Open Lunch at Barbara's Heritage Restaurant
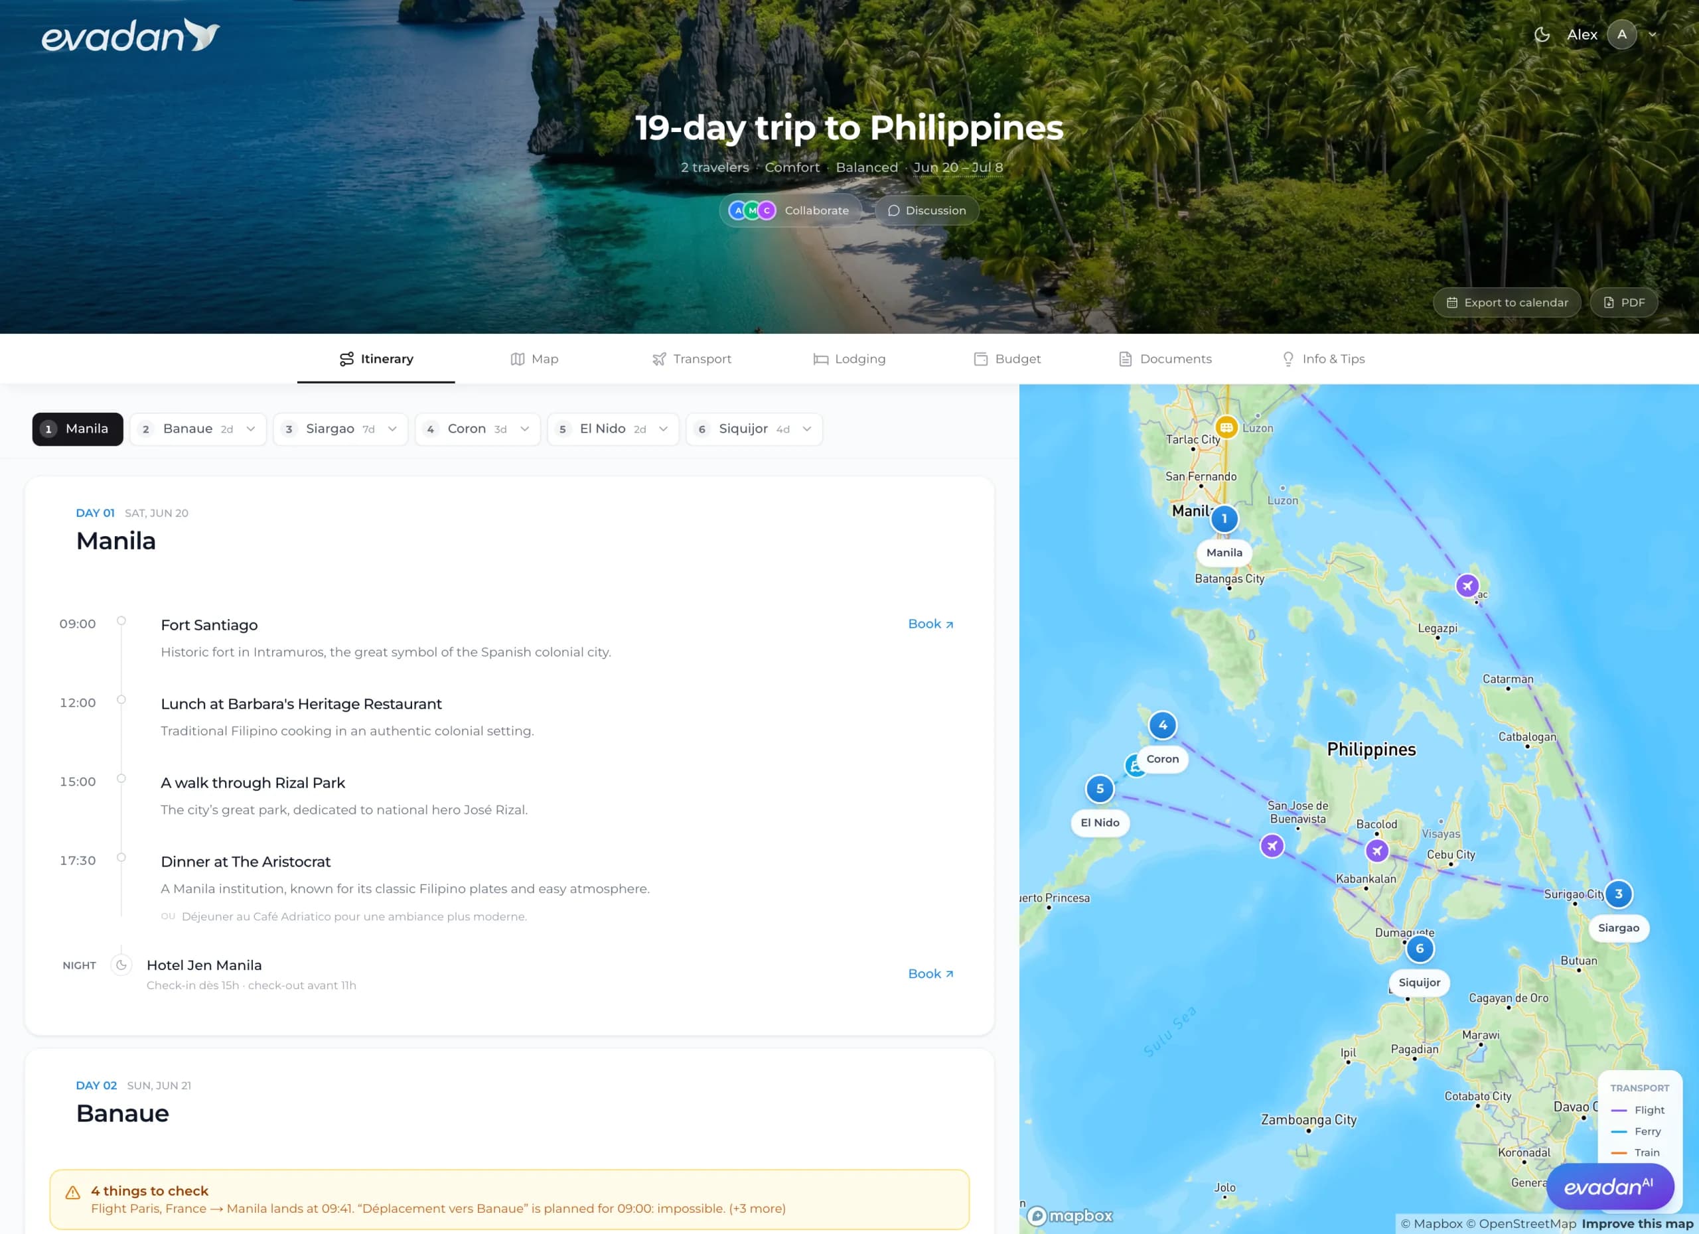Image resolution: width=1699 pixels, height=1234 pixels. (x=301, y=704)
